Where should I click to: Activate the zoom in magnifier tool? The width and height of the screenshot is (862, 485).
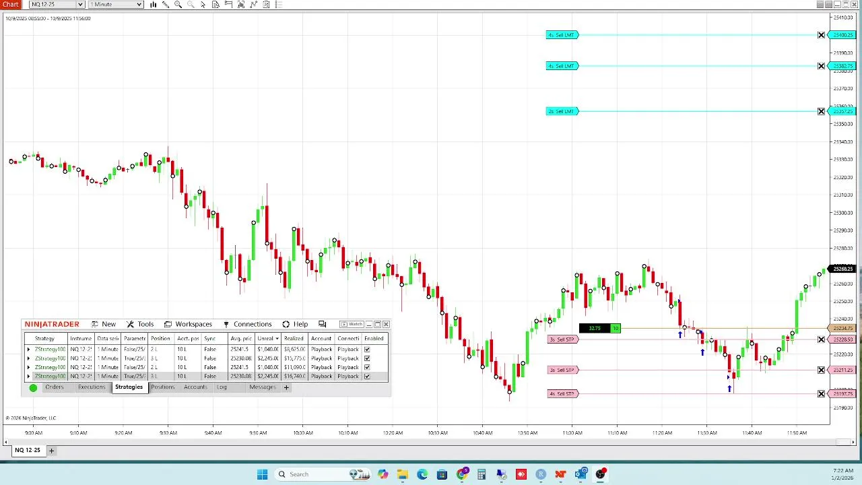pos(178,5)
